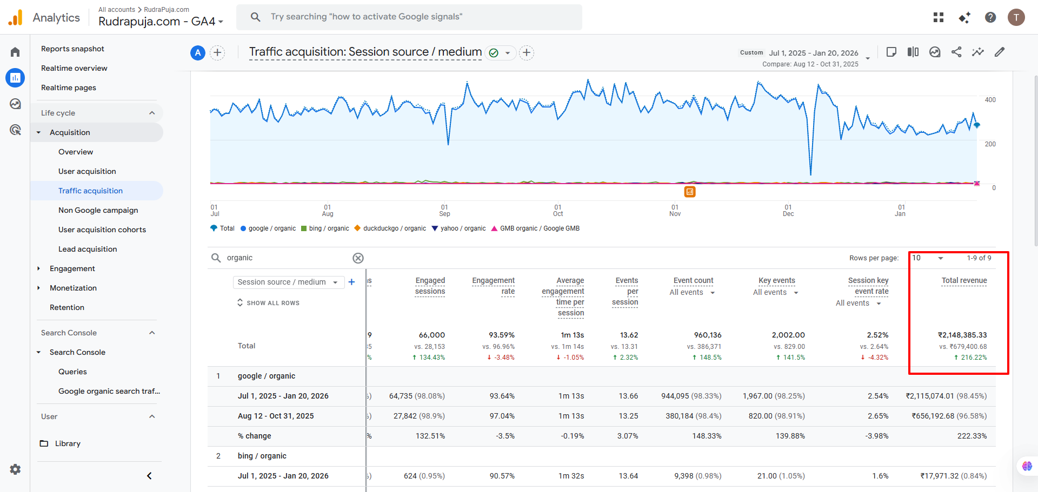Screen dimensions: 1038x492
Task: Open the report status checkmark dropdown
Action: click(501, 52)
